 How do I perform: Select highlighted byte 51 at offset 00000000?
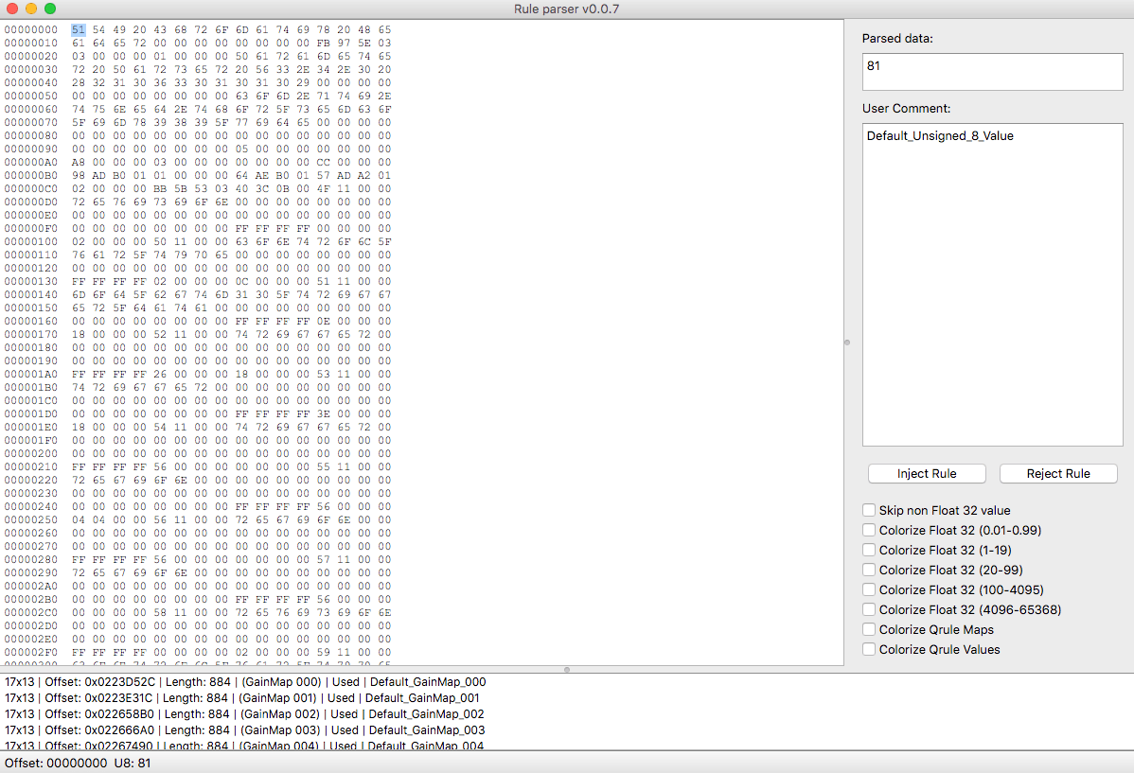[78, 30]
